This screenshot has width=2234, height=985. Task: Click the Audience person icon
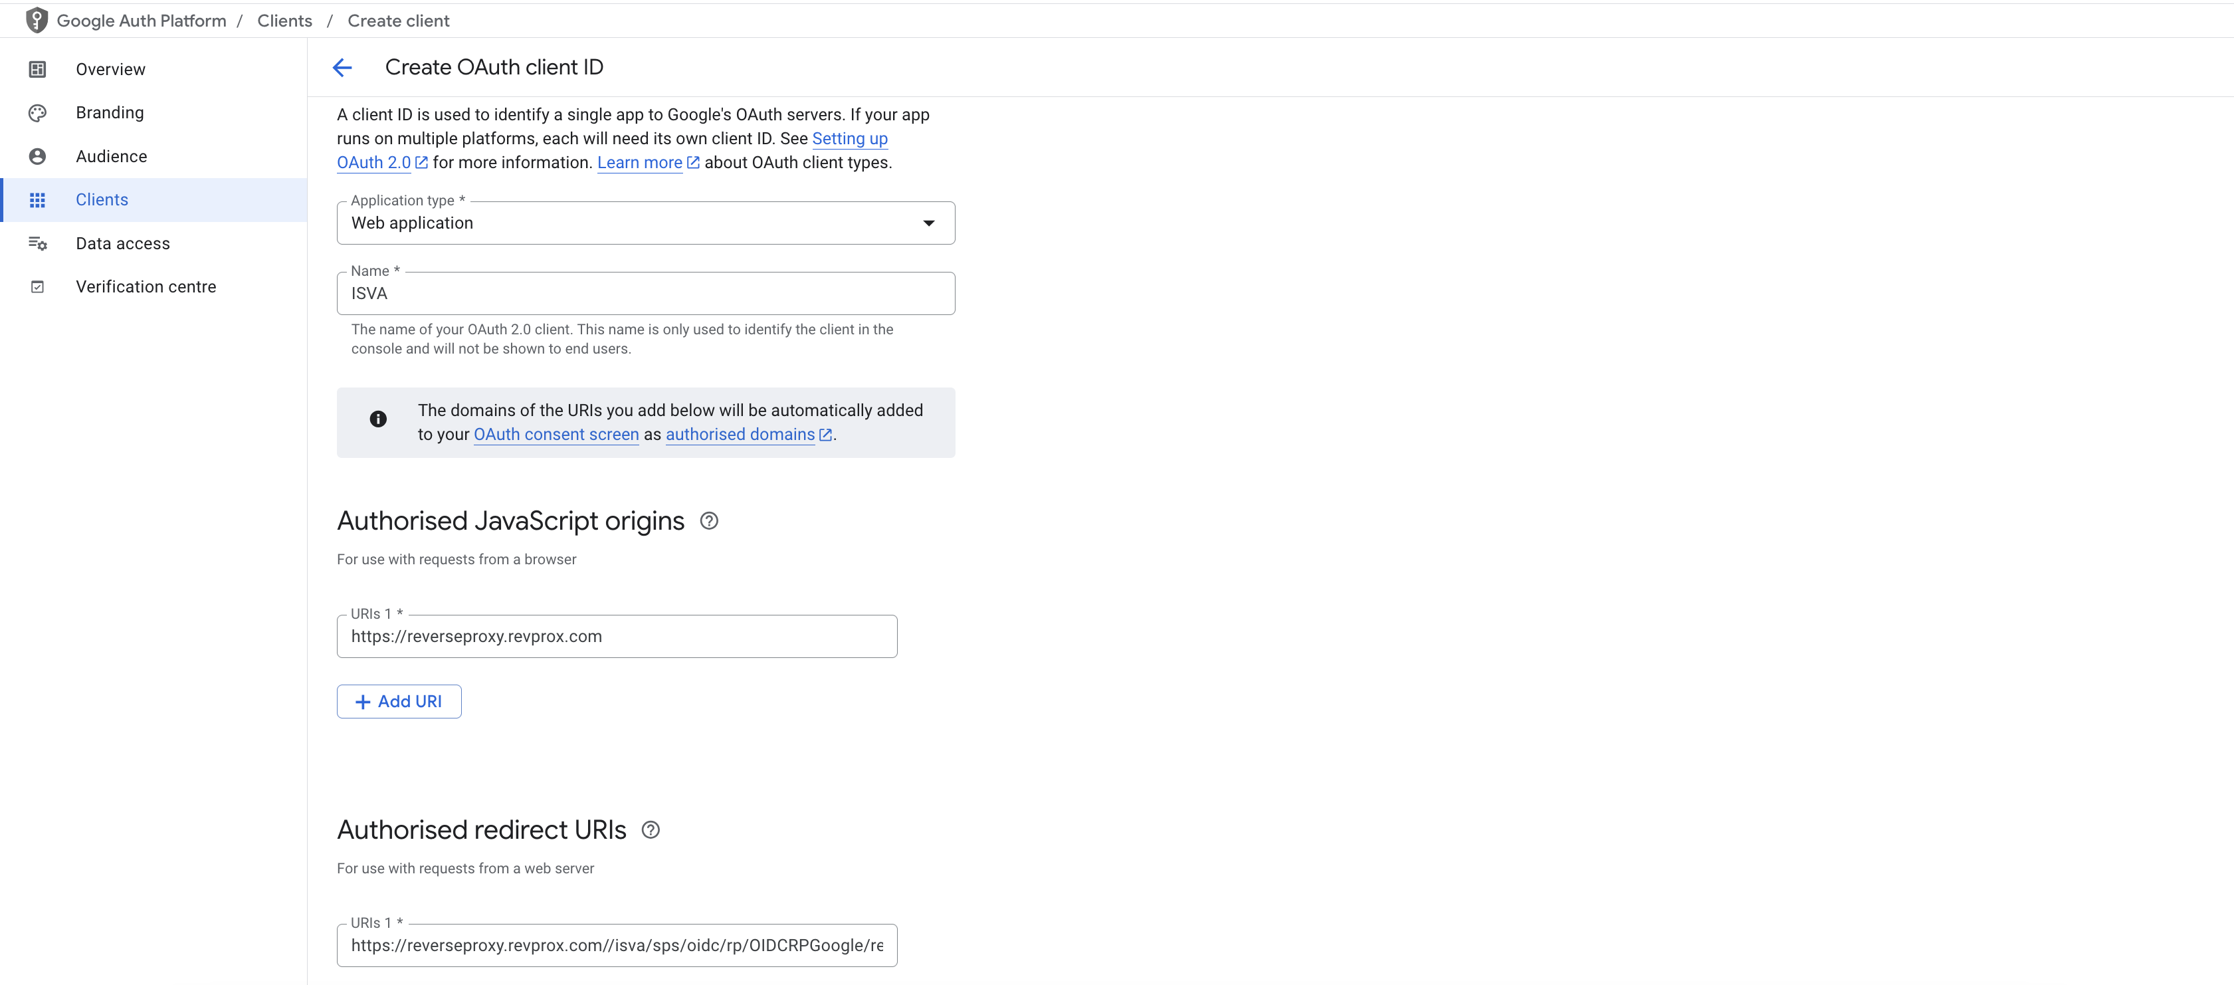(x=37, y=156)
